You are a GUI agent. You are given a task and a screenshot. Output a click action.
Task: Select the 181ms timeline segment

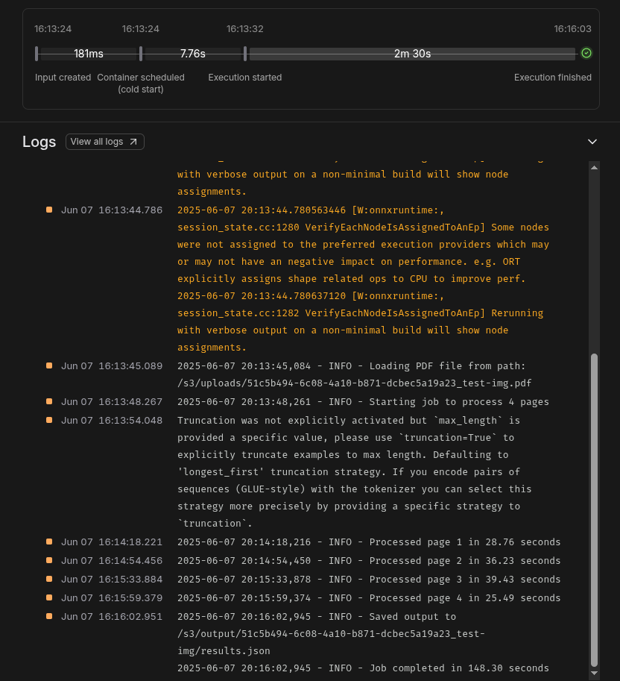(89, 54)
